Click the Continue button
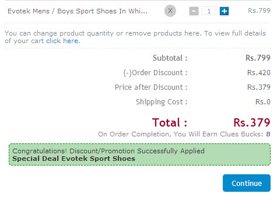The height and width of the screenshot is (218, 277). point(247,183)
